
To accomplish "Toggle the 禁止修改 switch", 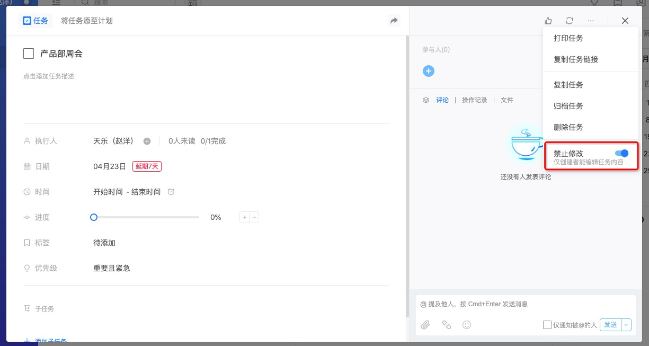I will (x=621, y=153).
